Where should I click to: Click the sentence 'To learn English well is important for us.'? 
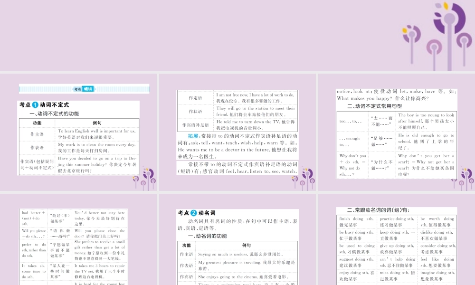(96, 131)
